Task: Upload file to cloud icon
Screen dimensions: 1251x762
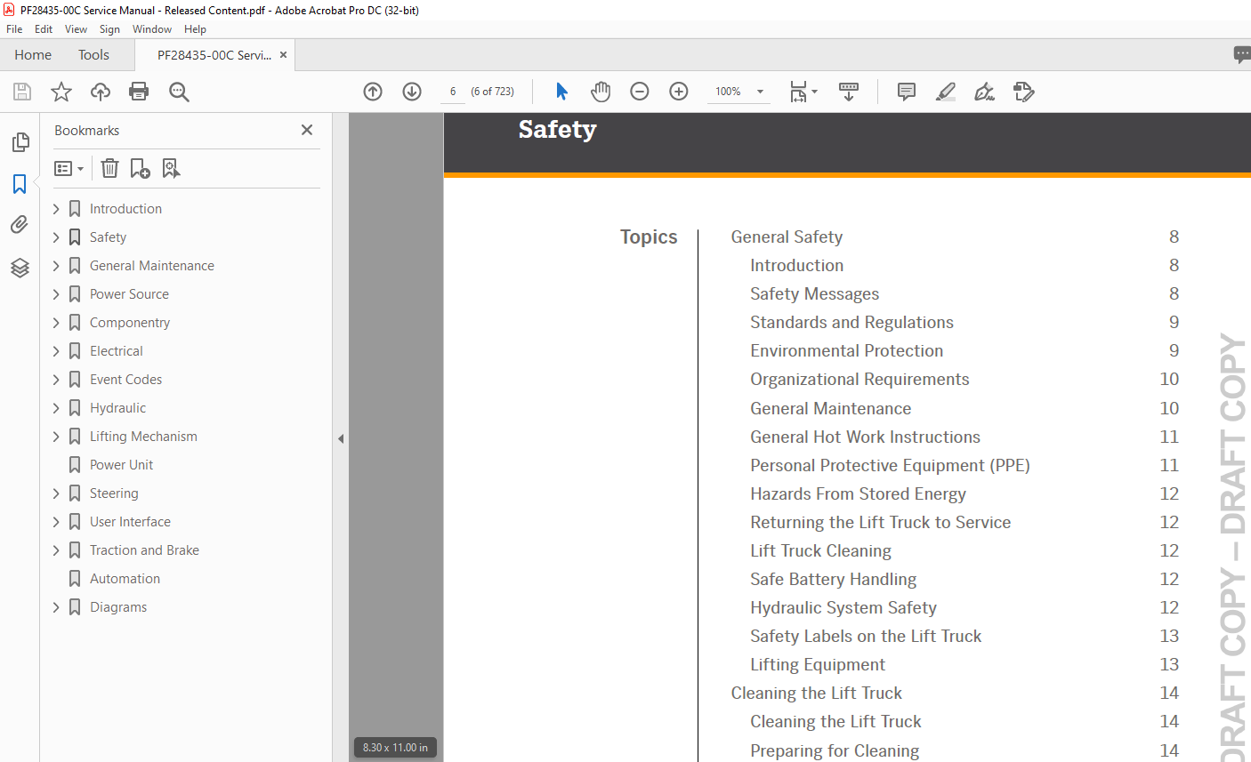Action: pyautogui.click(x=101, y=92)
